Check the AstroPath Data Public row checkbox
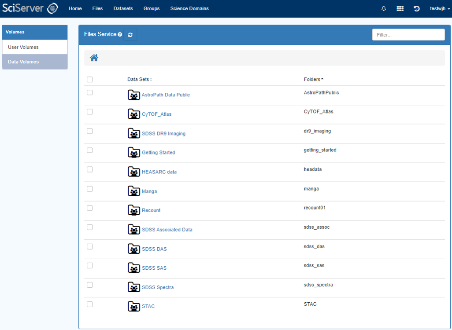The width and height of the screenshot is (452, 330). click(x=89, y=92)
